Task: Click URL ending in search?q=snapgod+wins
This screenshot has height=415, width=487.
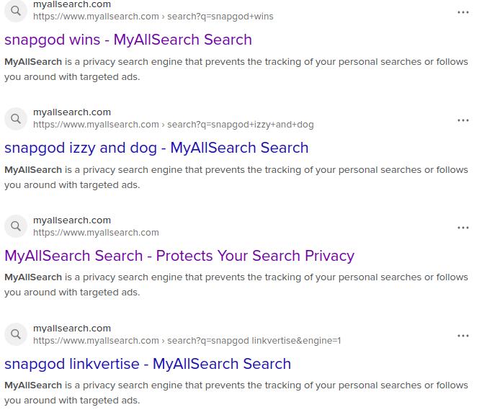Action: tap(153, 17)
